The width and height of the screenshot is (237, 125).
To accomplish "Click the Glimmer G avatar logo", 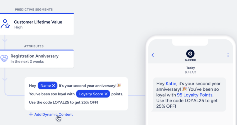I will pos(190,54).
